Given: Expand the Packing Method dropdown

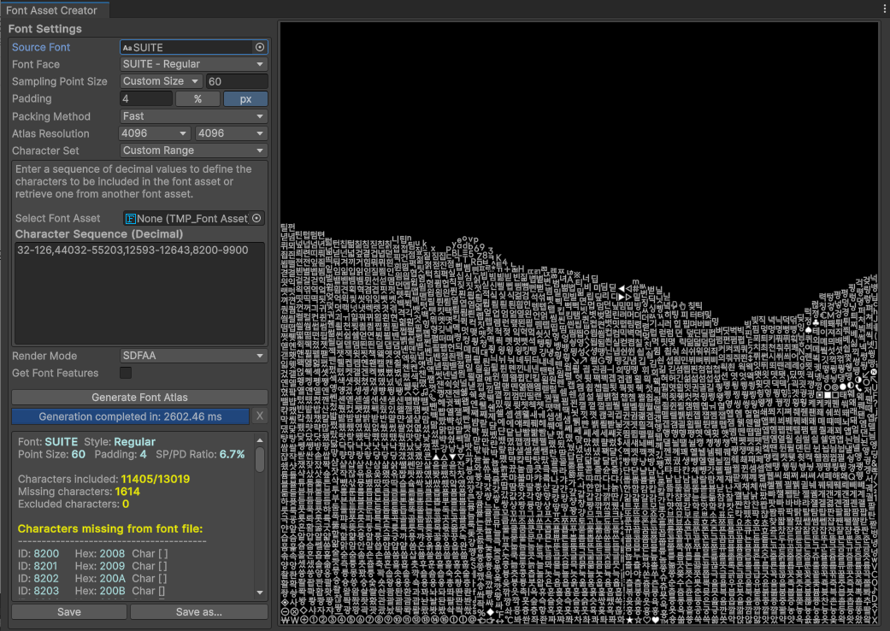Looking at the screenshot, I should tap(194, 116).
